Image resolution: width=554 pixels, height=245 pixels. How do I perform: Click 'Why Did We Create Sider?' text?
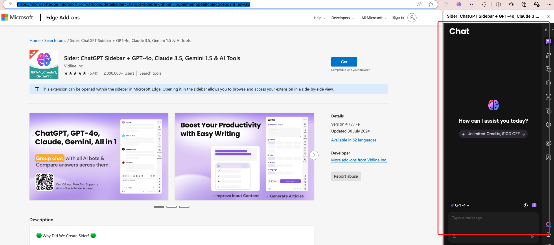click(66, 236)
